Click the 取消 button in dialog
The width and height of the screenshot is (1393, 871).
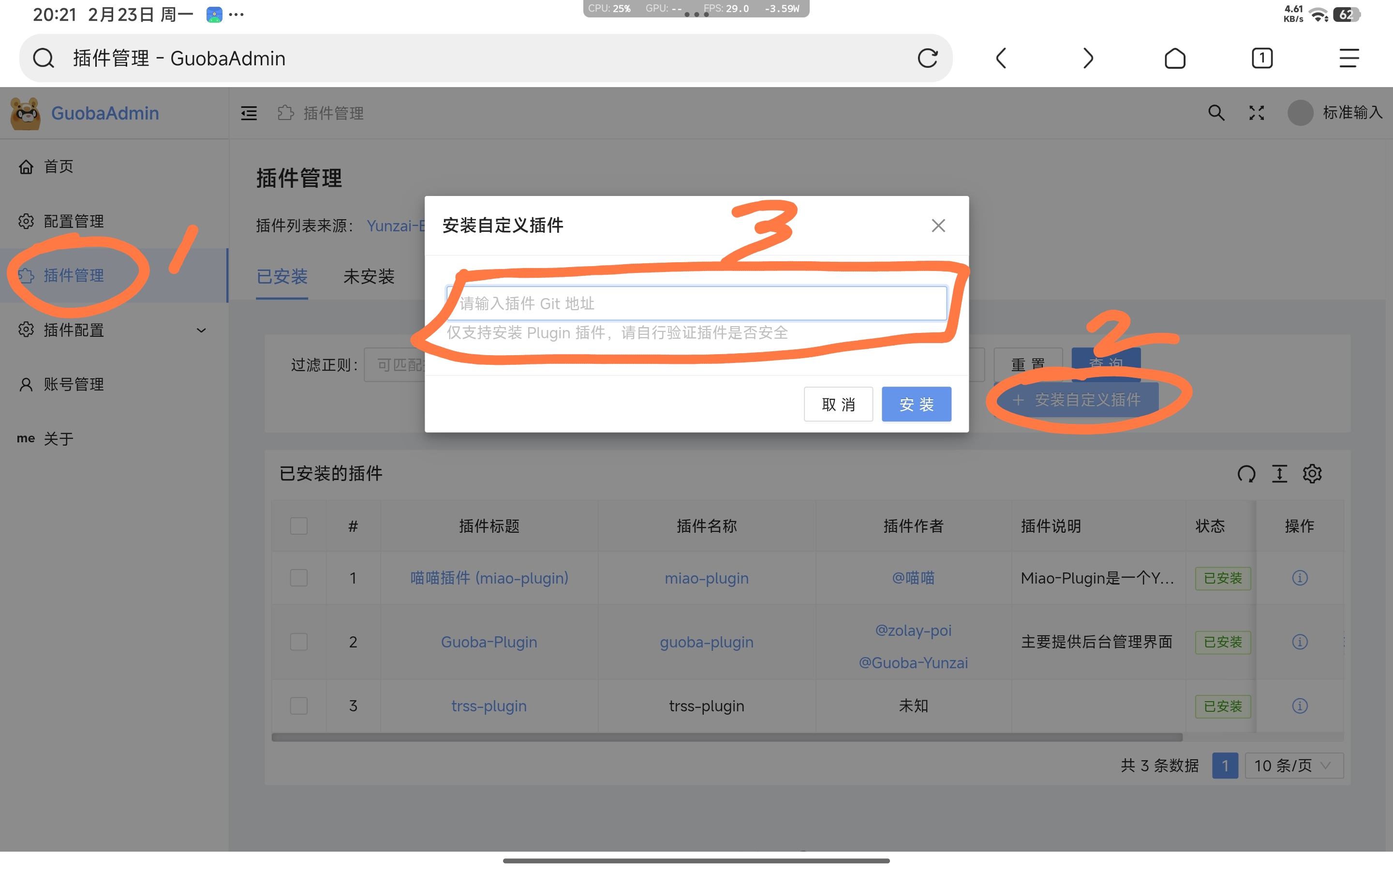(x=838, y=405)
